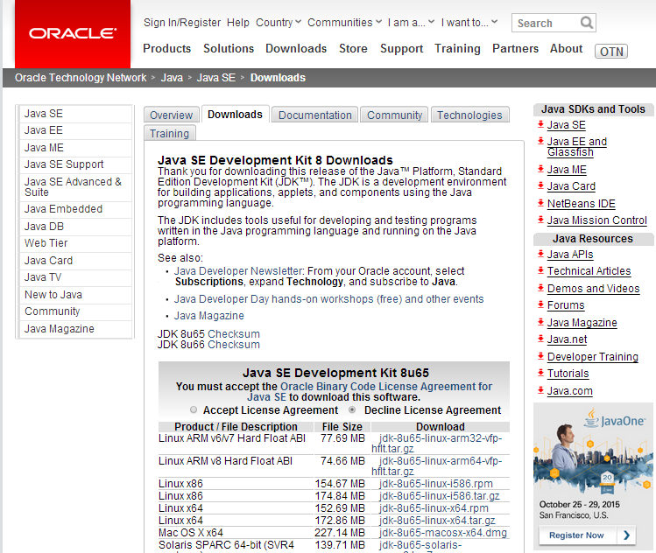Viewport: 656px width, 553px height.
Task: Open Oracle Binary Code License Agreement link
Action: [x=385, y=386]
